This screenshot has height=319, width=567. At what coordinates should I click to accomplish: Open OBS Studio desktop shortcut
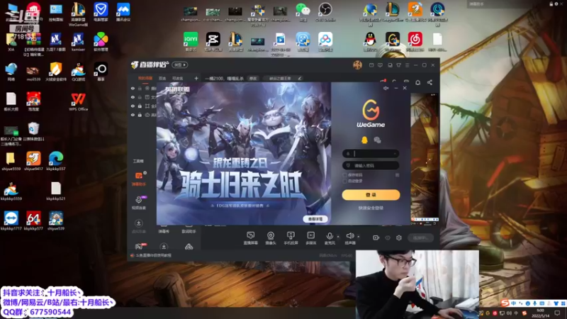tap(325, 12)
